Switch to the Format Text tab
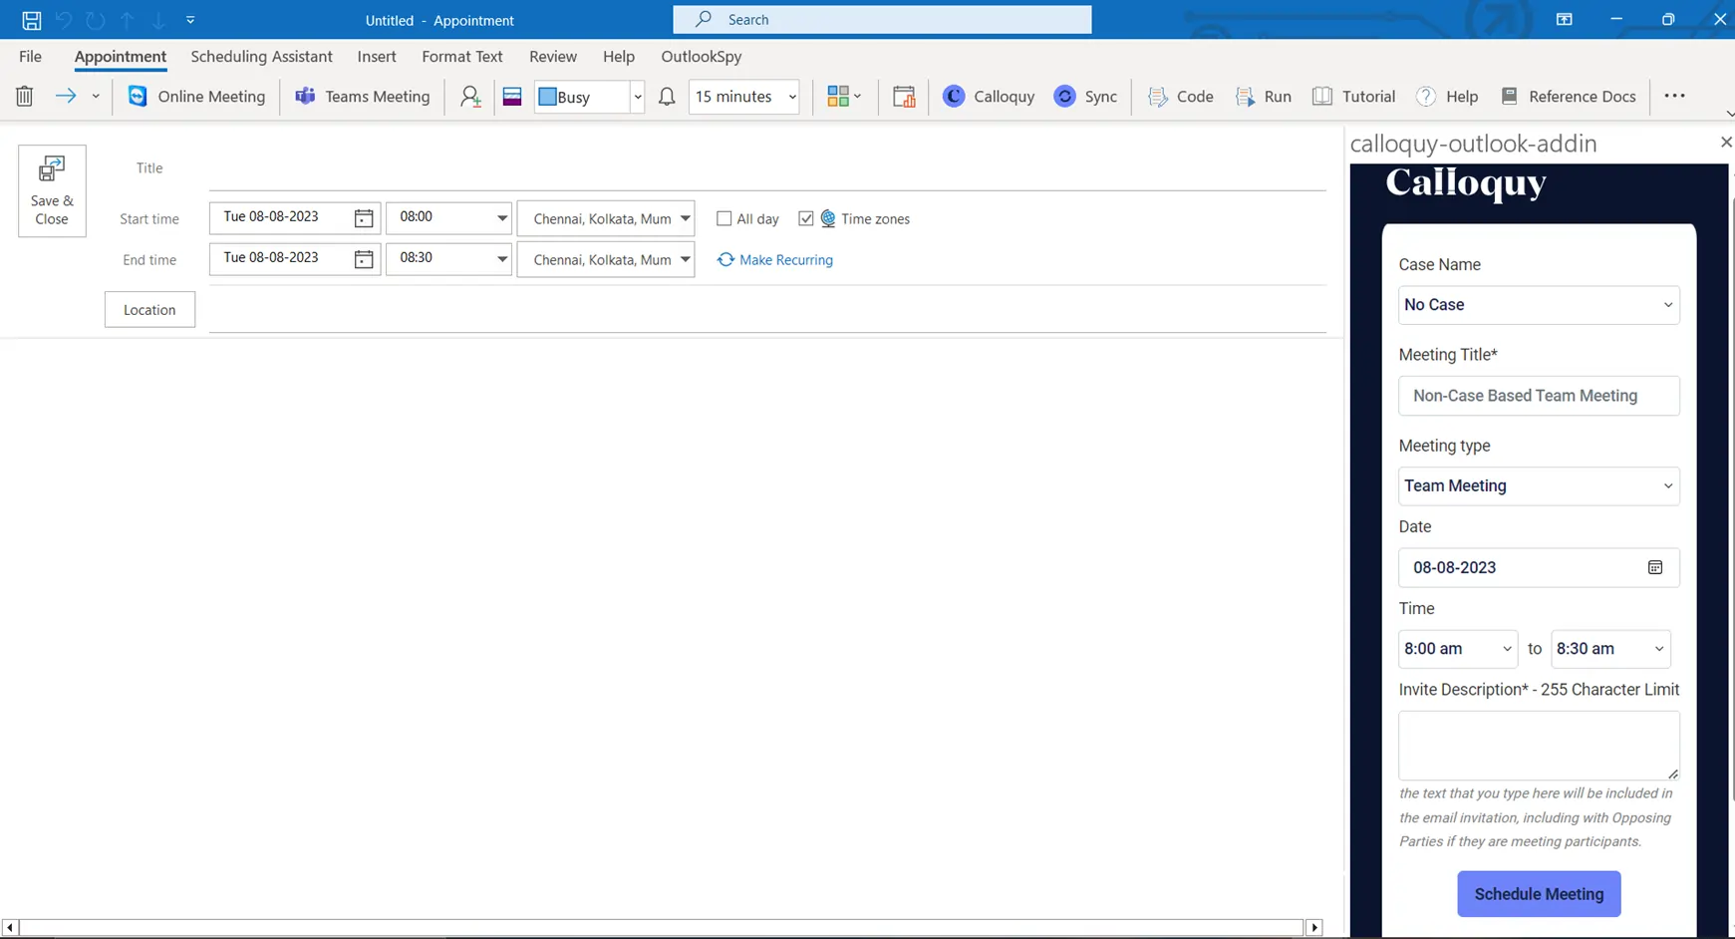Image resolution: width=1735 pixels, height=939 pixels. tap(462, 57)
